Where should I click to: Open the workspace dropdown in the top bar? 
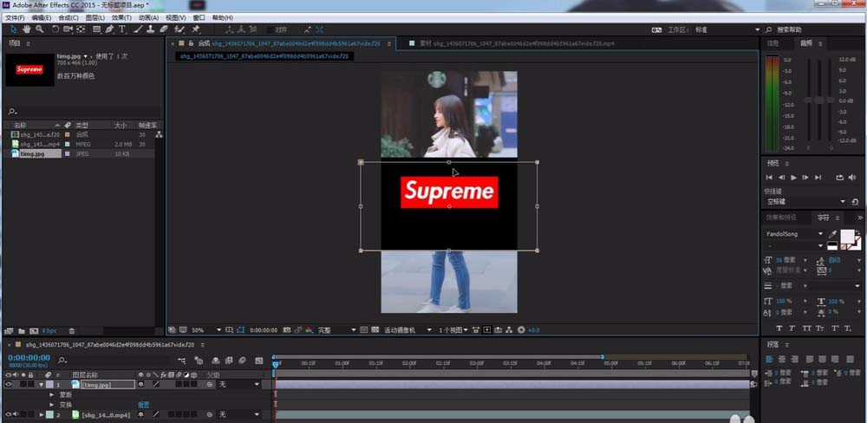click(727, 29)
